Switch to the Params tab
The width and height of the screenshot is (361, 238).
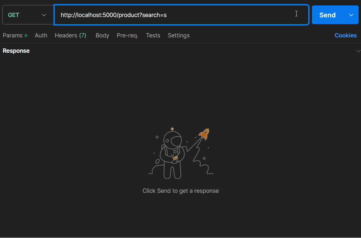[x=13, y=35]
